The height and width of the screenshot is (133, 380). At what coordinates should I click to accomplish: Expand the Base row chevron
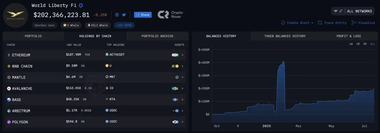point(183,100)
